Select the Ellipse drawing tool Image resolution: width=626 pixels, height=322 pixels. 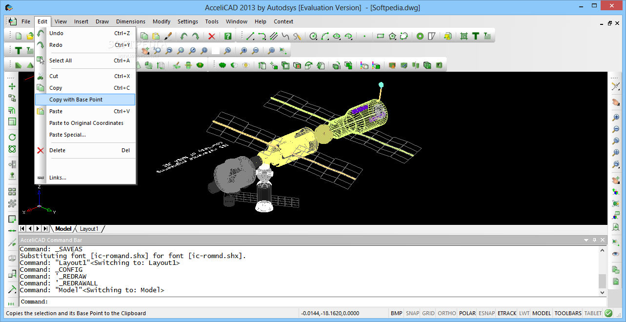tap(337, 36)
